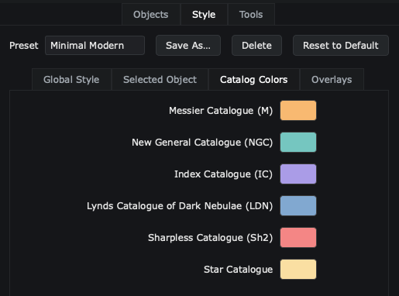Click the Star Catalogue label
399x296 pixels.
coord(238,270)
